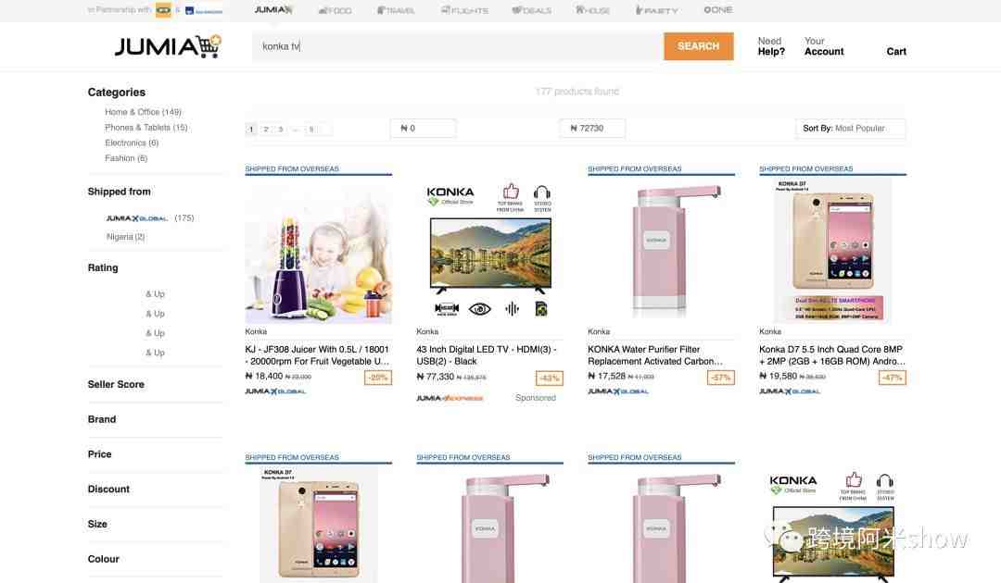The height and width of the screenshot is (583, 1001).
Task: Open the KJ - JF308 Juicer product title
Action: [x=317, y=355]
